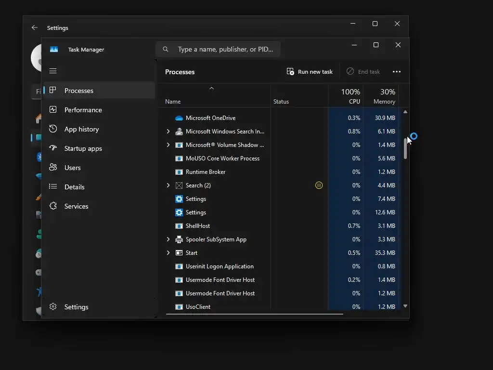493x370 pixels.
Task: Expand the Microsoft Volume Shadow process group
Action: tap(168, 145)
